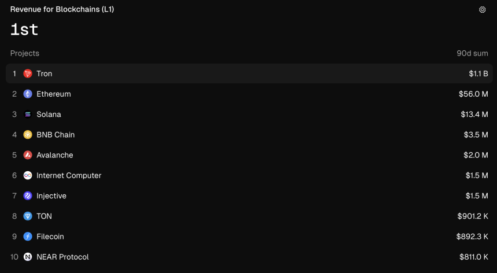Click the Avalanche logo icon
Viewport: 497px width, 273px height.
[x=28, y=155]
